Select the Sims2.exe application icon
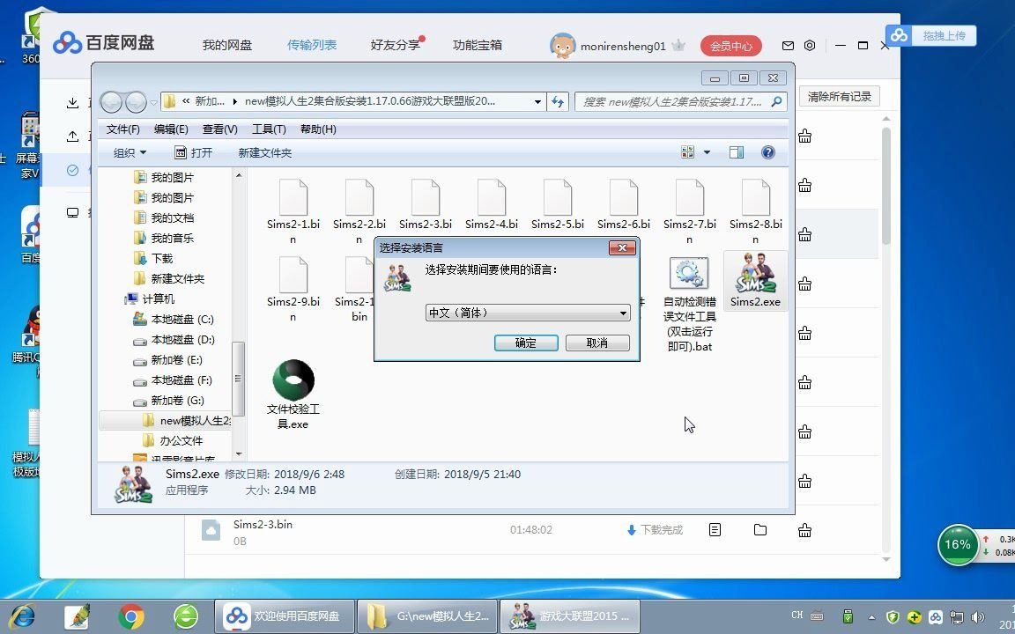Viewport: 1015px width, 634px height. point(754,273)
